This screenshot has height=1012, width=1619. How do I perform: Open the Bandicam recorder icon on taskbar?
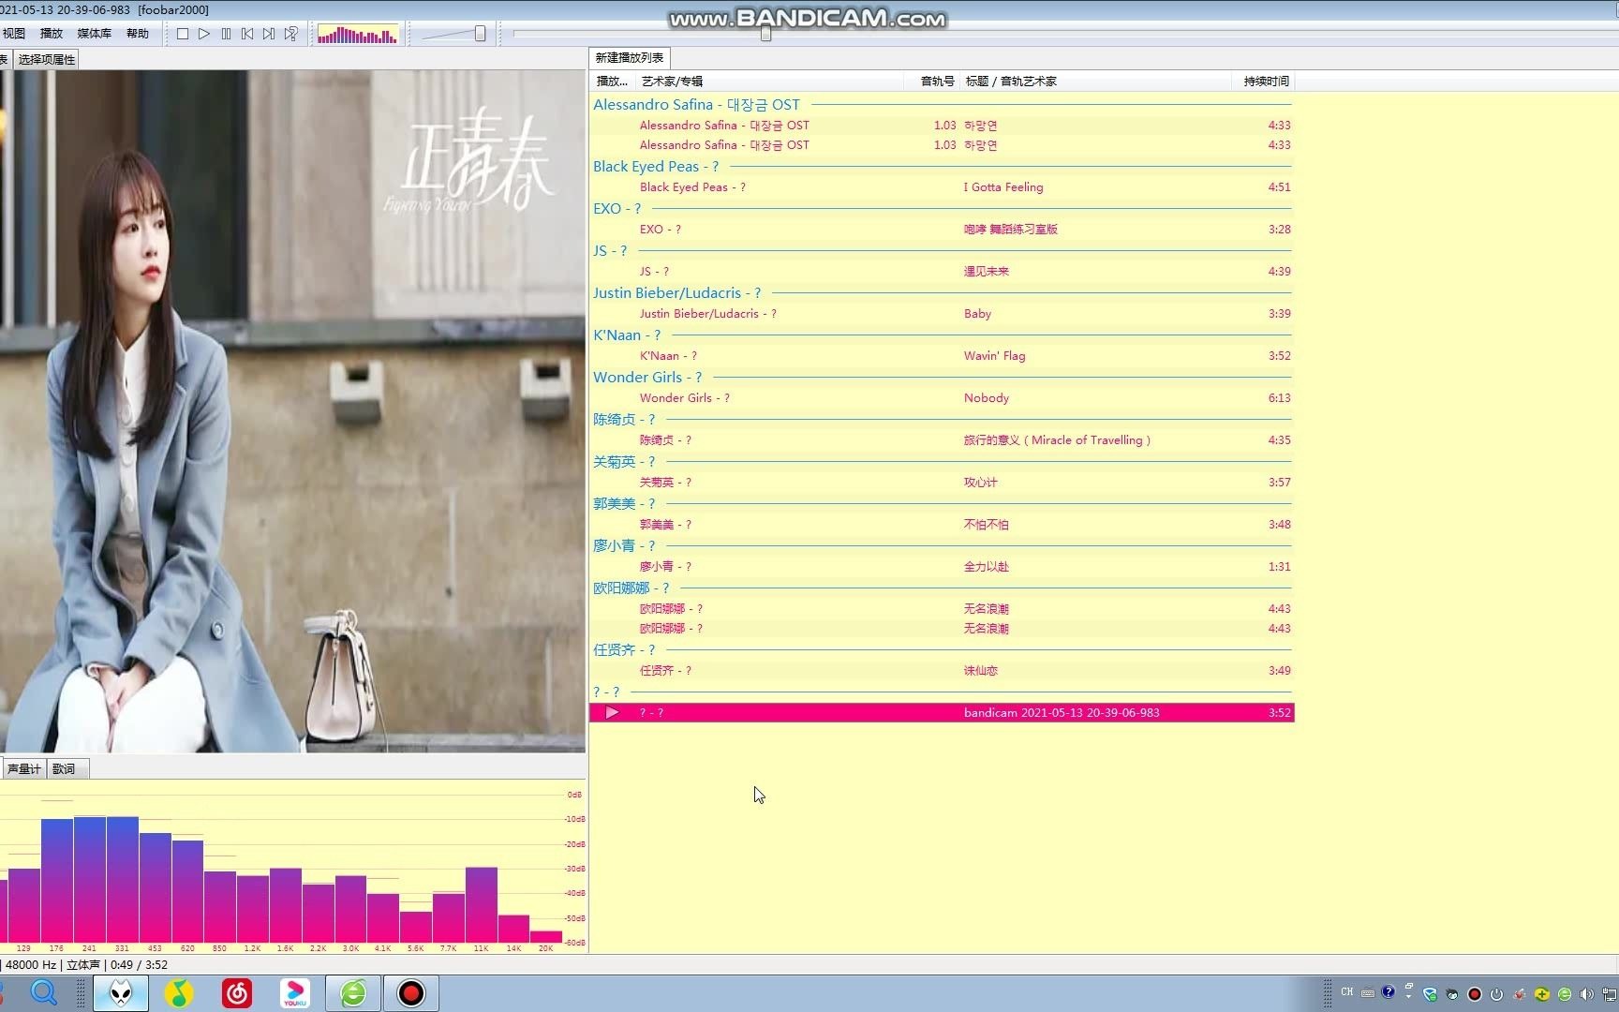pos(410,993)
